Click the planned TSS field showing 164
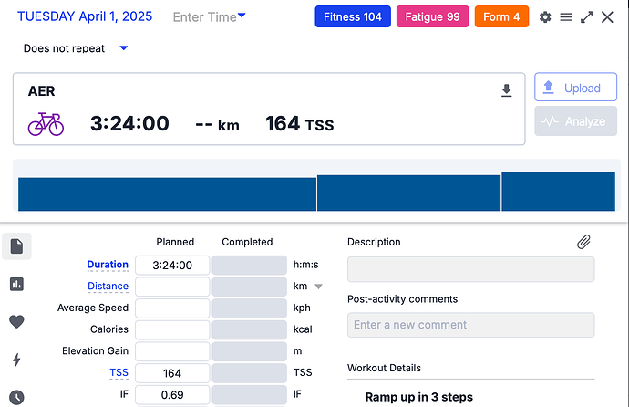The width and height of the screenshot is (629, 407). (x=172, y=373)
